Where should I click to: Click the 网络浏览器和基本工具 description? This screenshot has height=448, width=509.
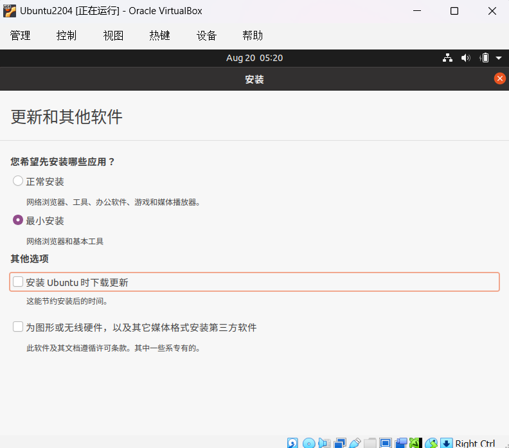[65, 242]
